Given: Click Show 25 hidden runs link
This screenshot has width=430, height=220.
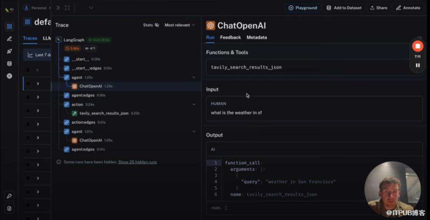Looking at the screenshot, I should pyautogui.click(x=137, y=162).
